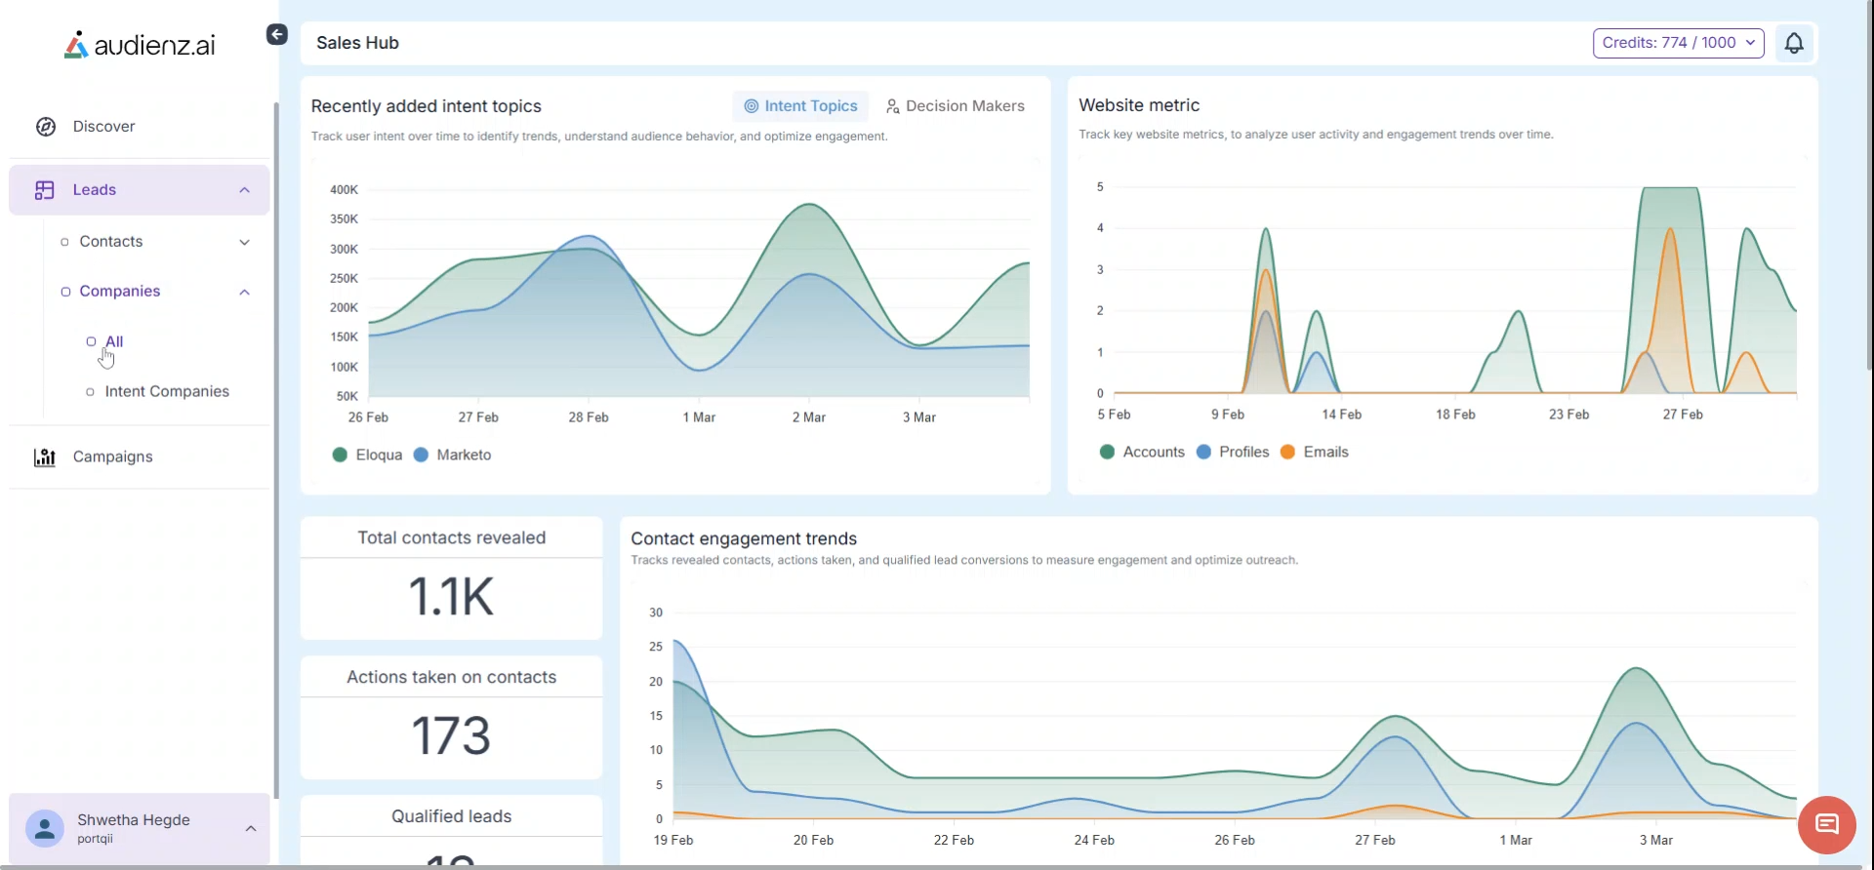The width and height of the screenshot is (1874, 870).
Task: Toggle Emails legend color dot
Action: click(x=1287, y=453)
